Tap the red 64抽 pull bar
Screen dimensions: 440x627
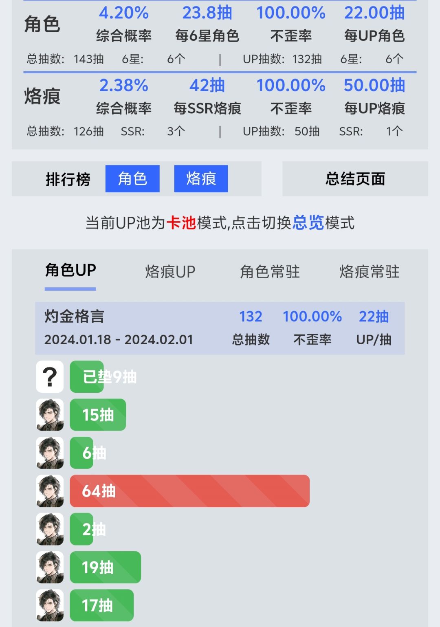pos(190,491)
